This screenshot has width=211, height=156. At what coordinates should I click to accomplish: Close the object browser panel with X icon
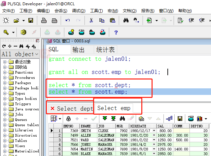click(38, 41)
